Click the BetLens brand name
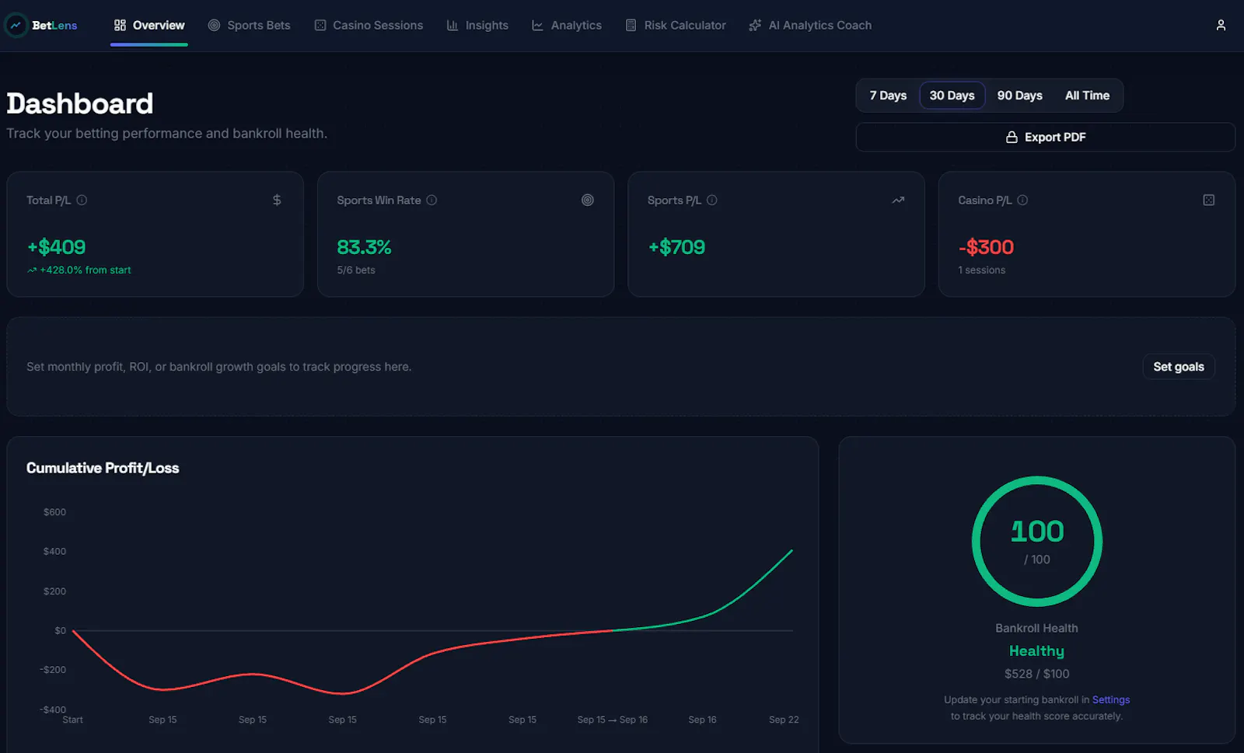This screenshot has height=753, width=1244. click(x=54, y=25)
